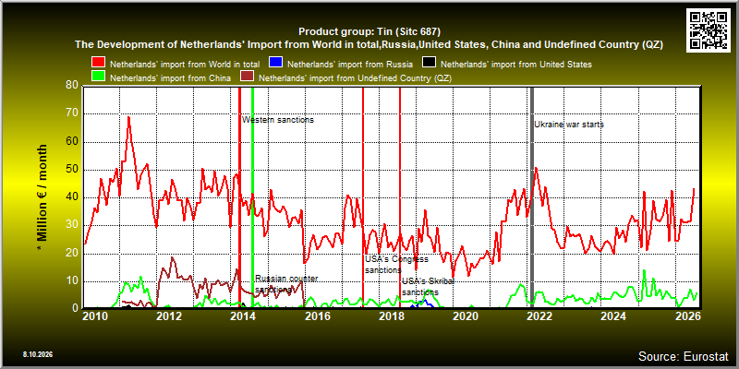The width and height of the screenshot is (739, 369).
Task: Click the x-axis year 2016
Action: pos(317,315)
